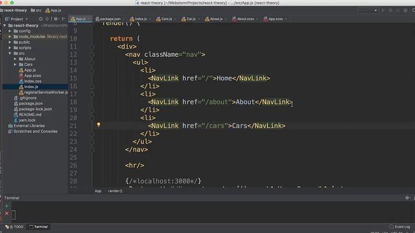This screenshot has width=415, height=233.
Task: Click the Run button in the top toolbar
Action: pyautogui.click(x=383, y=10)
